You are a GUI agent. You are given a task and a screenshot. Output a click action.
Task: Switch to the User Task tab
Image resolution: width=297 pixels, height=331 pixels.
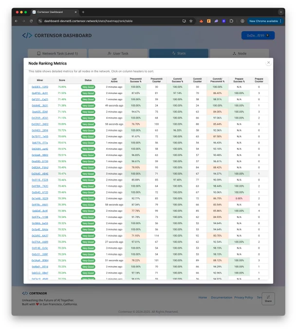(x=118, y=54)
